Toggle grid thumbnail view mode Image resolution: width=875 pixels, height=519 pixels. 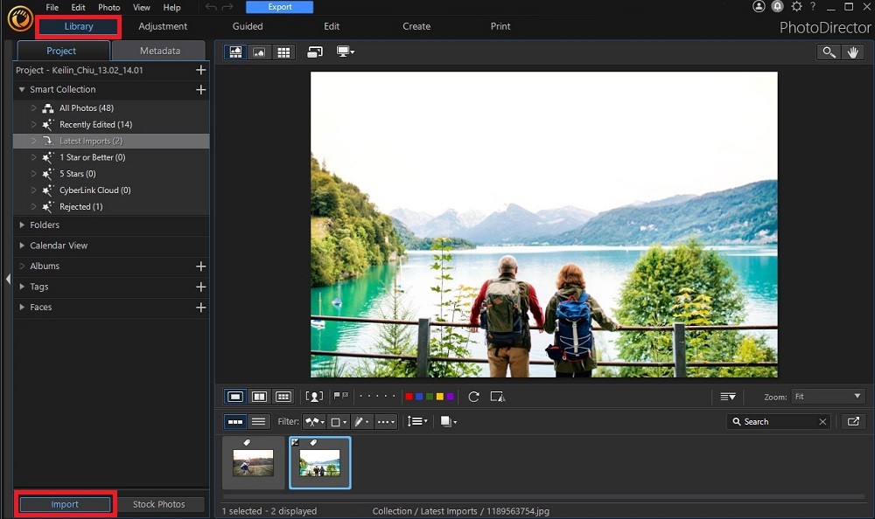(x=283, y=396)
